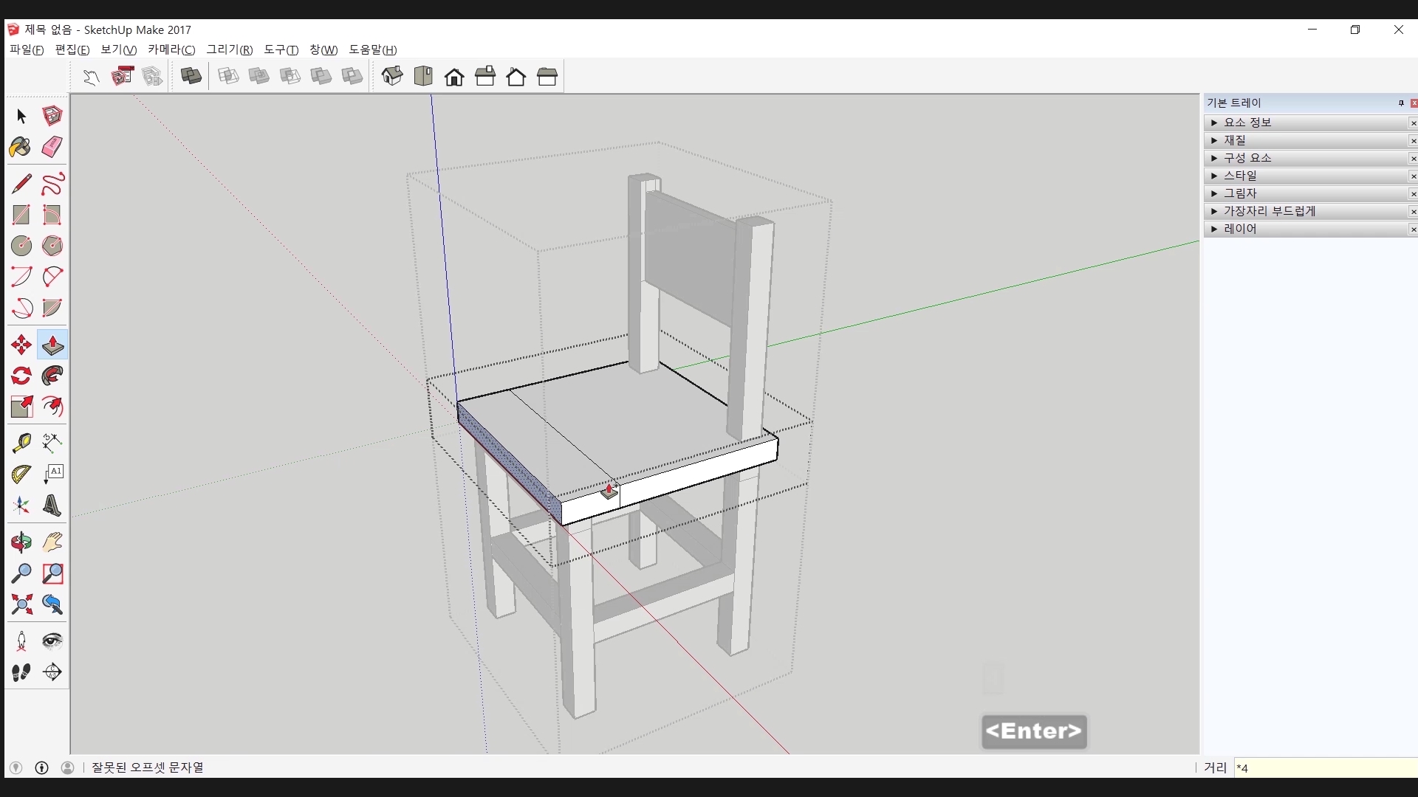Click the Zoom Extents tool
This screenshot has width=1418, height=797.
coord(21,605)
